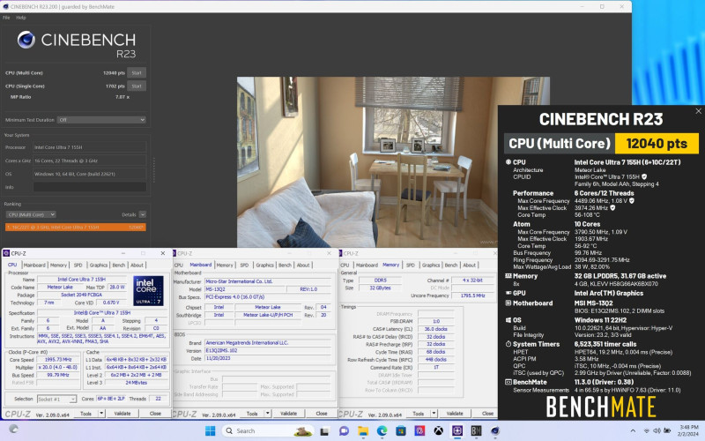Start the CPU (Multi Core) test
This screenshot has height=441, width=705.
[137, 73]
